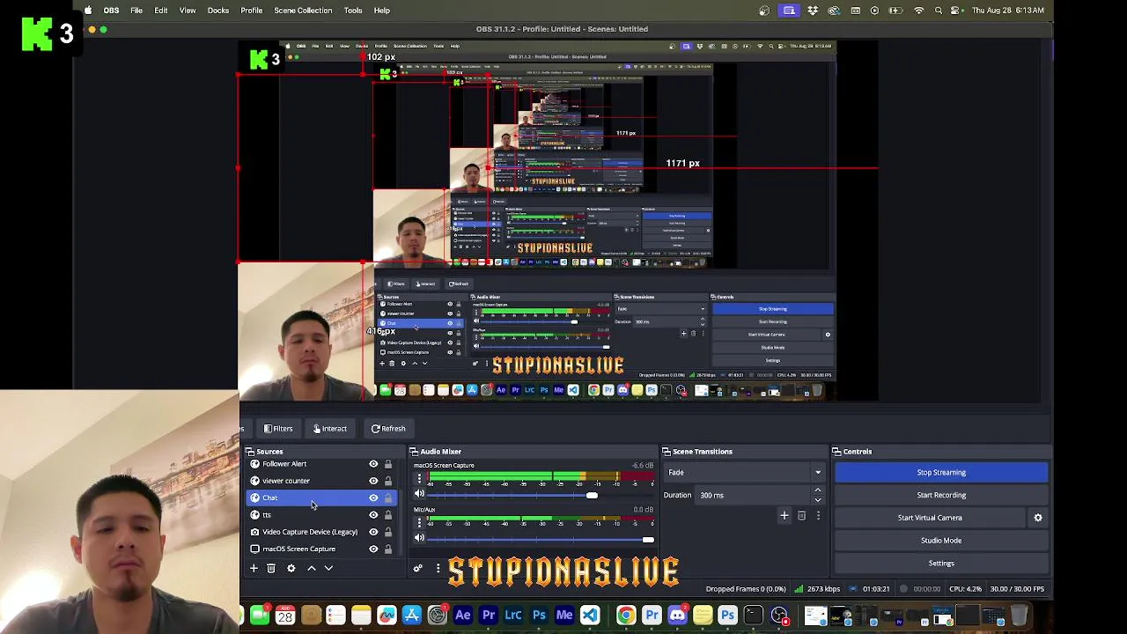Screen dimensions: 1127x634
Task: Select Video Capture Device (Legacy) source row
Action: [320, 532]
